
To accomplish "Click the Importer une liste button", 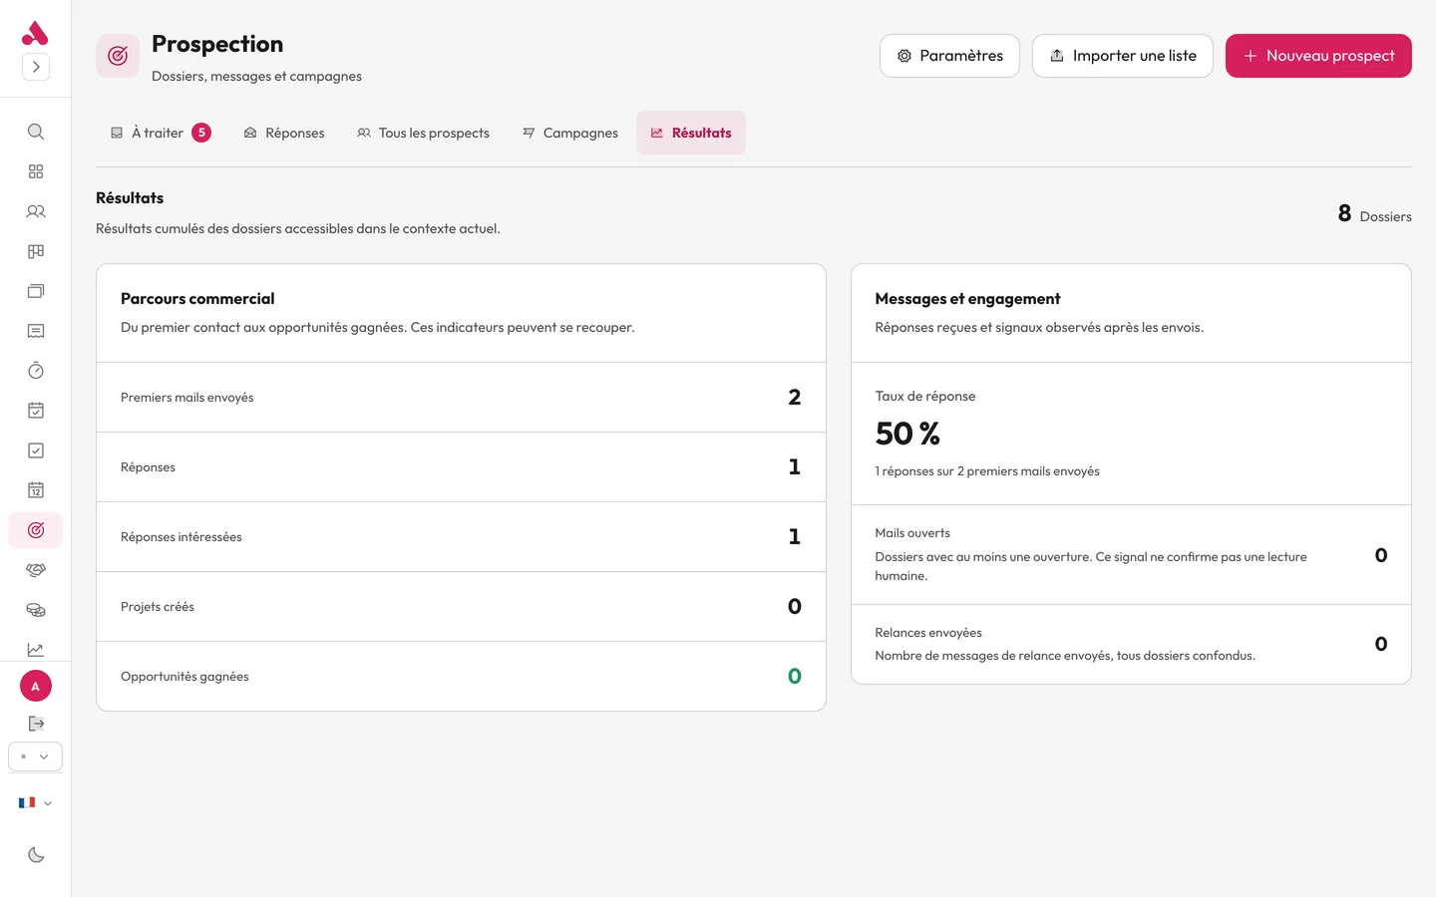I will tap(1123, 56).
